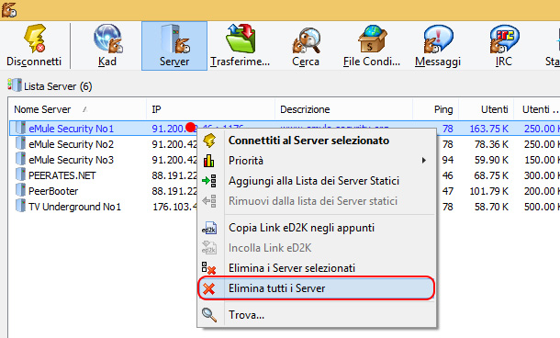This screenshot has width=560, height=338.
Task: Click the green arrow static list icon
Action: pos(209,181)
